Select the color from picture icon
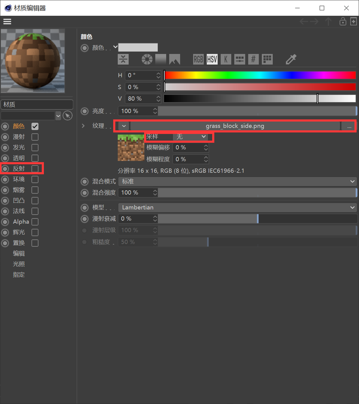359x404 pixels. [175, 59]
